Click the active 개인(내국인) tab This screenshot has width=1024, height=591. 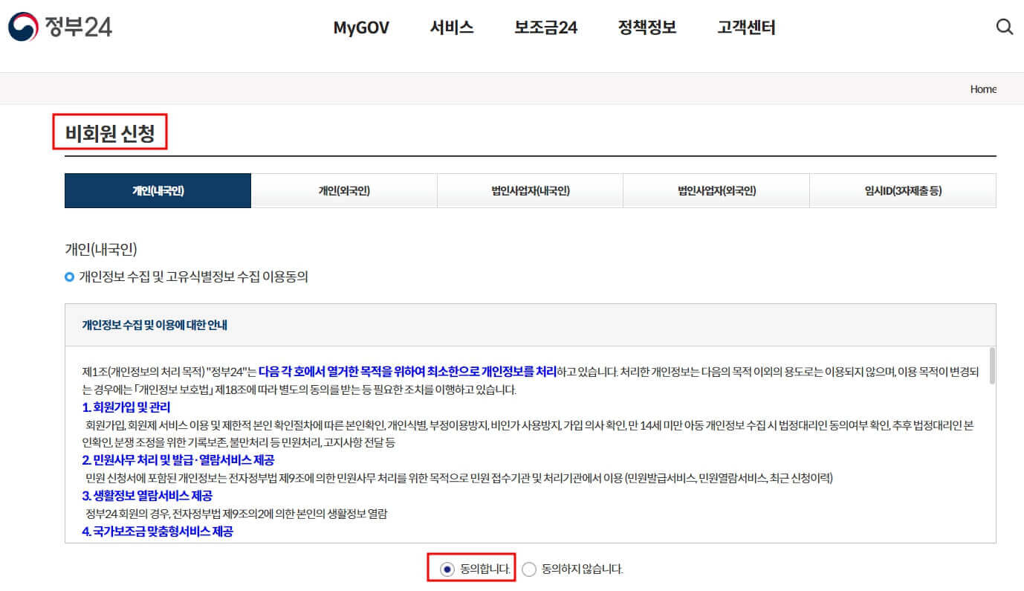(158, 190)
